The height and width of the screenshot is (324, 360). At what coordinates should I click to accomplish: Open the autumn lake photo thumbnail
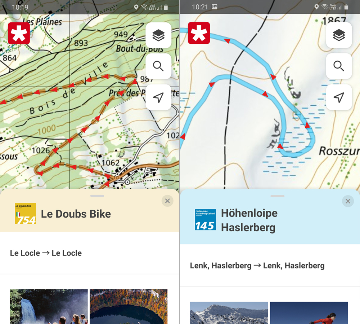129,307
